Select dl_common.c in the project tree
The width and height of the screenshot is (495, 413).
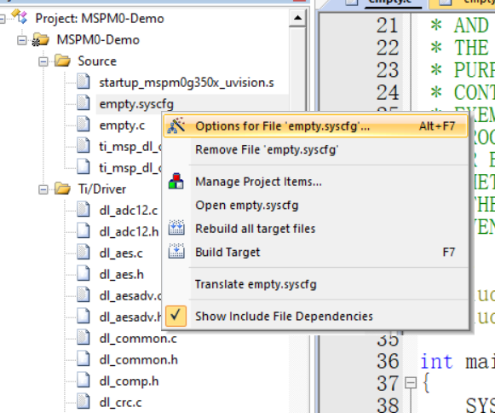(138, 339)
